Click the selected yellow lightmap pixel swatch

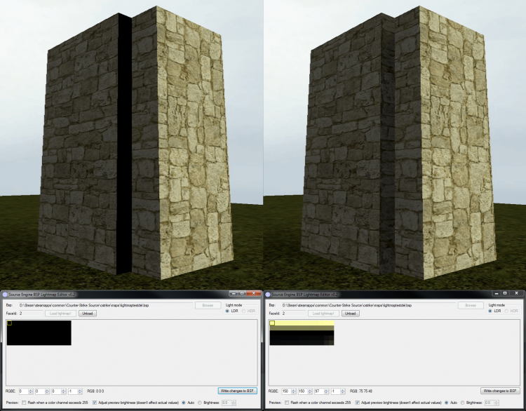tap(273, 323)
